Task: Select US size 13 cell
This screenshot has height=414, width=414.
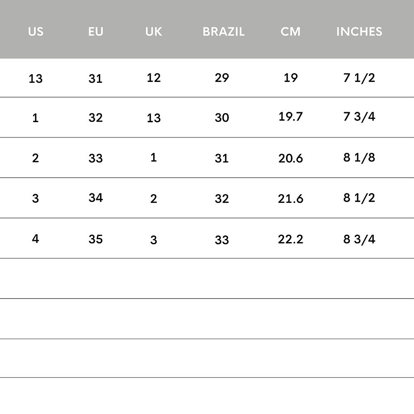Action: 36,79
